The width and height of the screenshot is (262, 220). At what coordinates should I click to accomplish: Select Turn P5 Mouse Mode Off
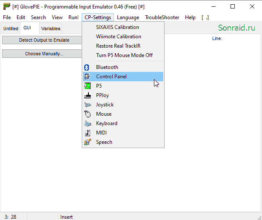(x=123, y=55)
